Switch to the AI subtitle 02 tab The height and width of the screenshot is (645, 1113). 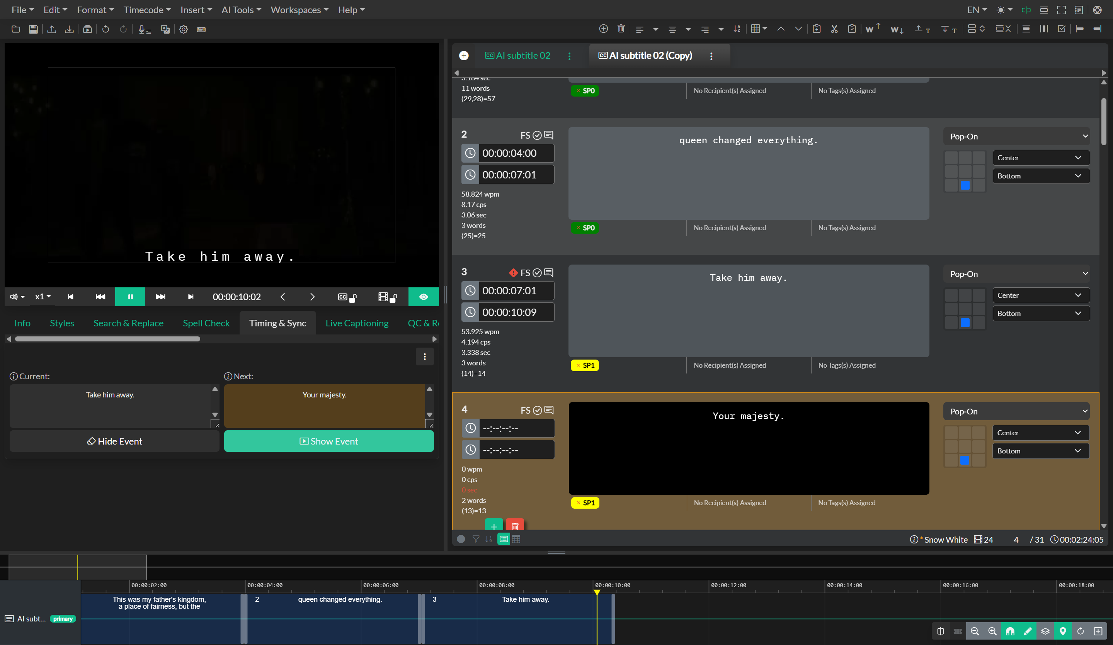517,56
